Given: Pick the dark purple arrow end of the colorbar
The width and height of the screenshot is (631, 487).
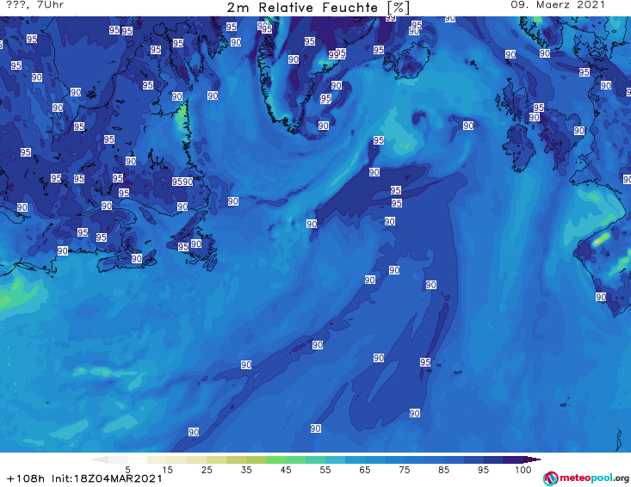Looking at the screenshot, I should tap(532, 459).
